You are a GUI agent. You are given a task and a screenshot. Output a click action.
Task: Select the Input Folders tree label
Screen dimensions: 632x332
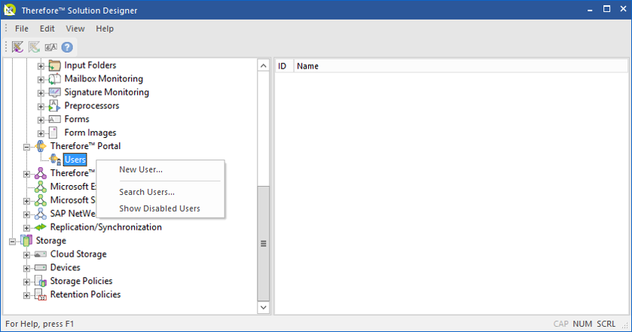[90, 65]
